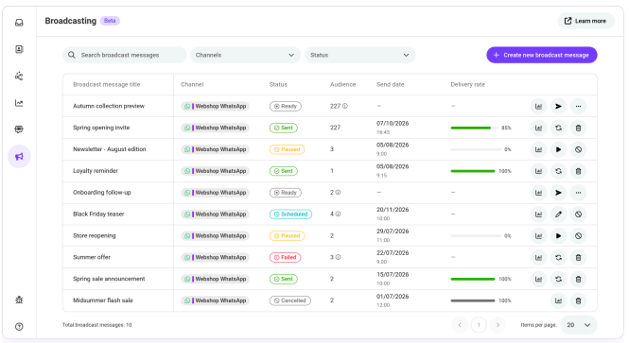629x343 pixels.
Task: Click Create new broadcast message button
Action: (542, 55)
